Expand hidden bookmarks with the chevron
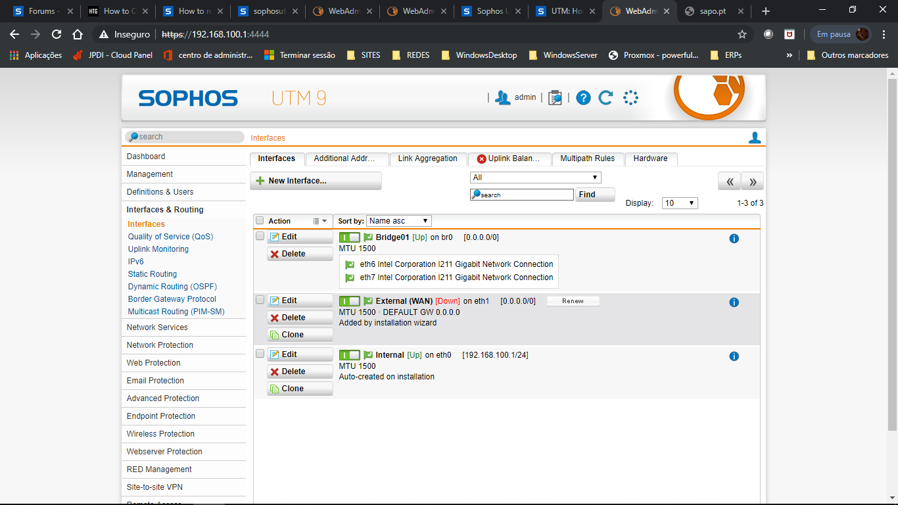The height and width of the screenshot is (505, 898). tap(789, 55)
